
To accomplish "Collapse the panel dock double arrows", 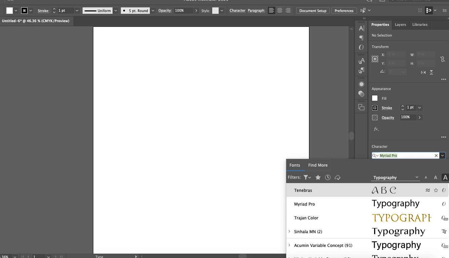I will tap(364, 19).
